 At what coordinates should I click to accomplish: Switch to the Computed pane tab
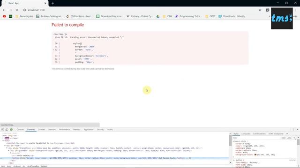pos(246,134)
